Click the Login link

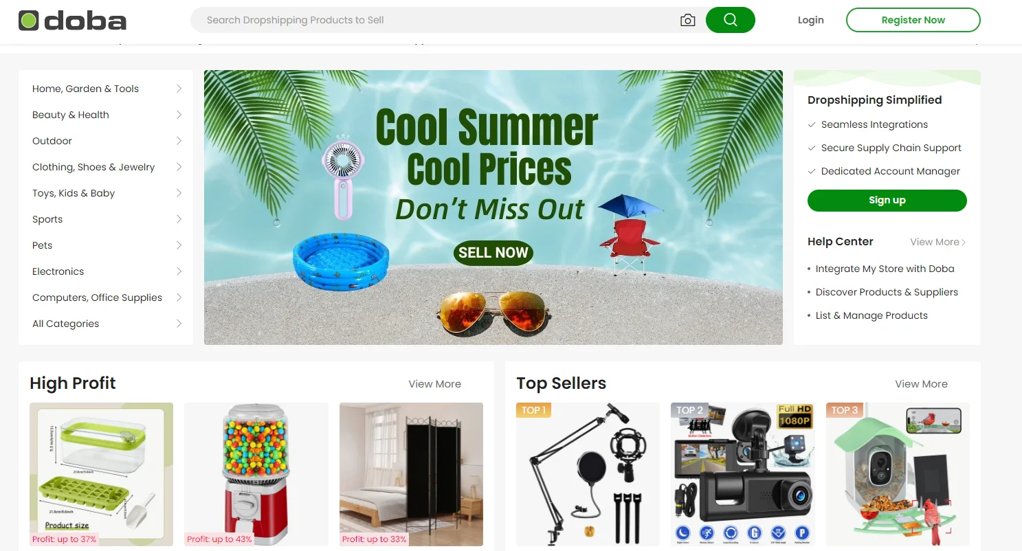[810, 20]
